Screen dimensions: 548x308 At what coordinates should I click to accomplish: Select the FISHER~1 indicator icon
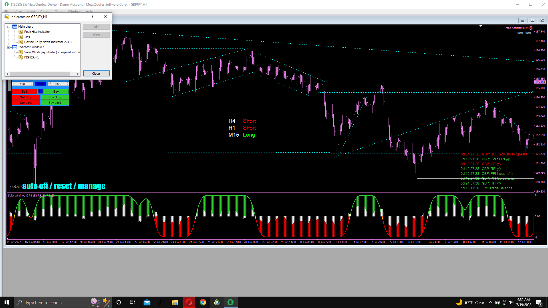pos(21,57)
